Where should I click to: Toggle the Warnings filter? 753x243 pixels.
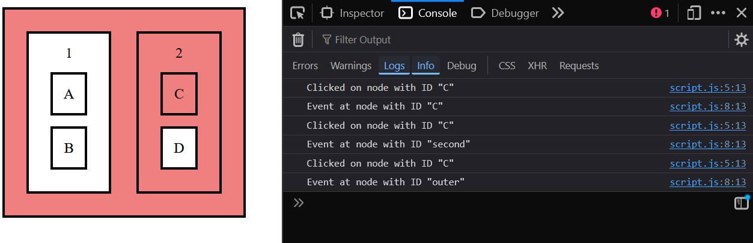point(351,66)
